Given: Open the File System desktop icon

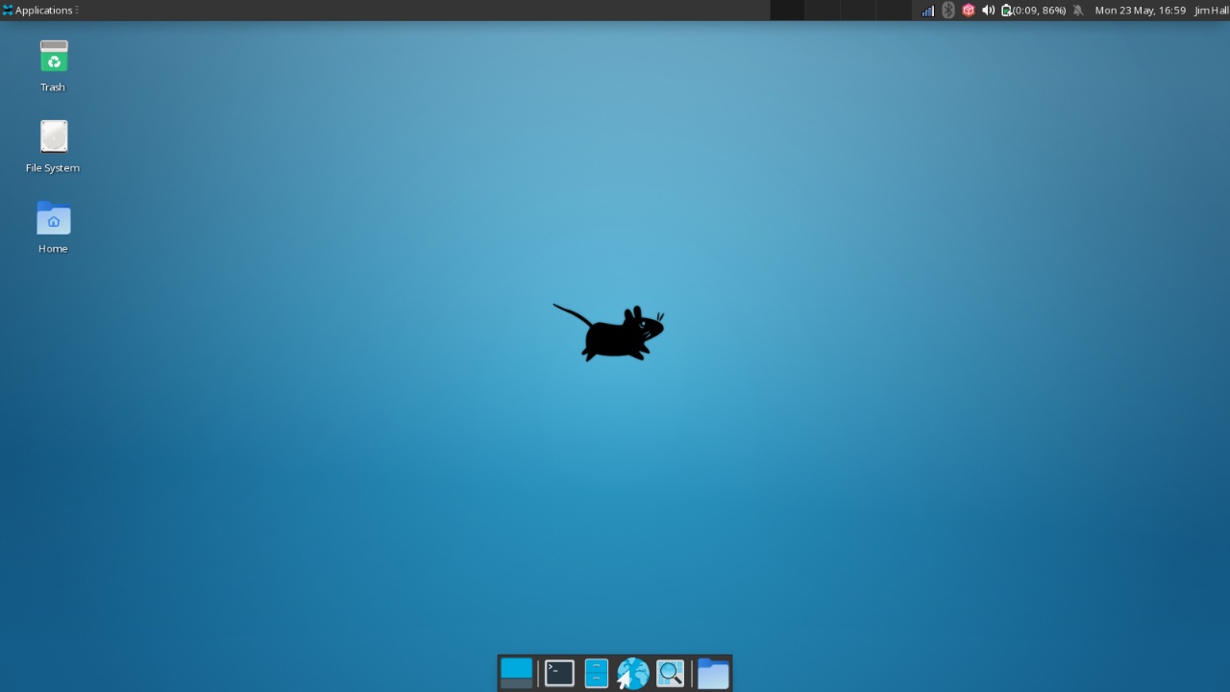Looking at the screenshot, I should [x=53, y=136].
